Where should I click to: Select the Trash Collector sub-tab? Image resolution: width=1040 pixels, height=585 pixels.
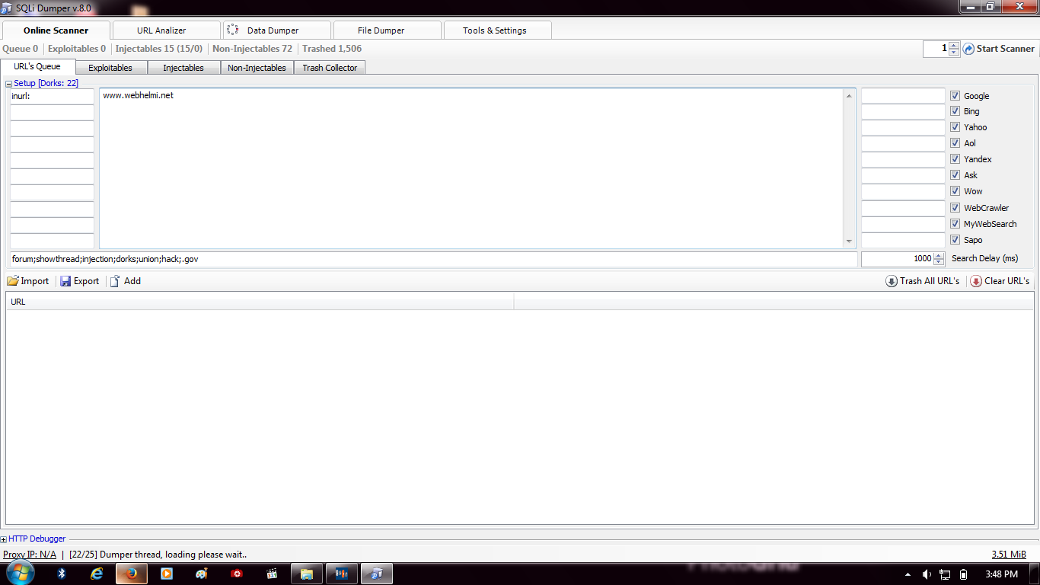pos(330,68)
